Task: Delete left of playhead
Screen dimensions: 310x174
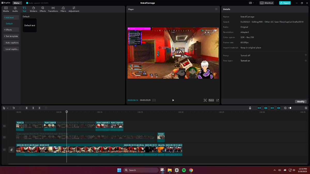Action: [x=33, y=108]
